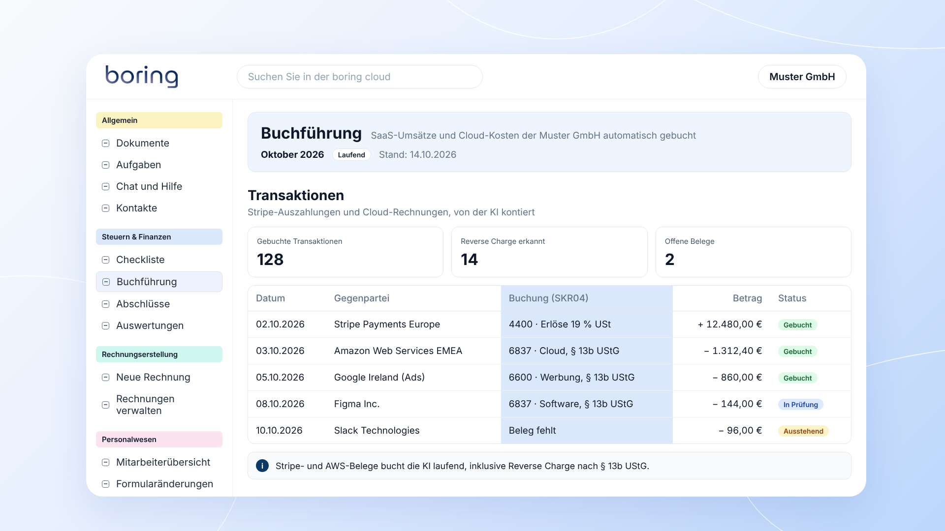945x531 pixels.
Task: Select Buchführung in the sidebar
Action: pos(159,282)
